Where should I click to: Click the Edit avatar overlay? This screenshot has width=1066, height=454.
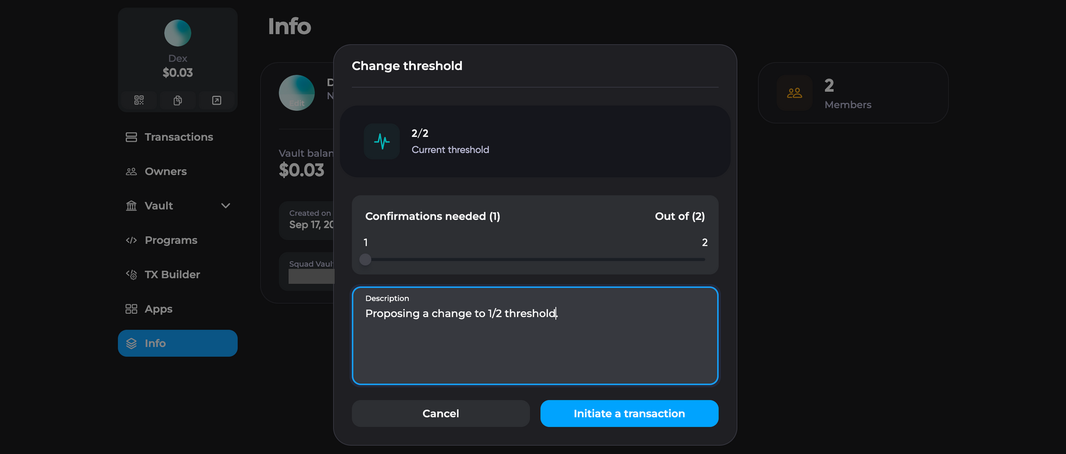pyautogui.click(x=297, y=103)
